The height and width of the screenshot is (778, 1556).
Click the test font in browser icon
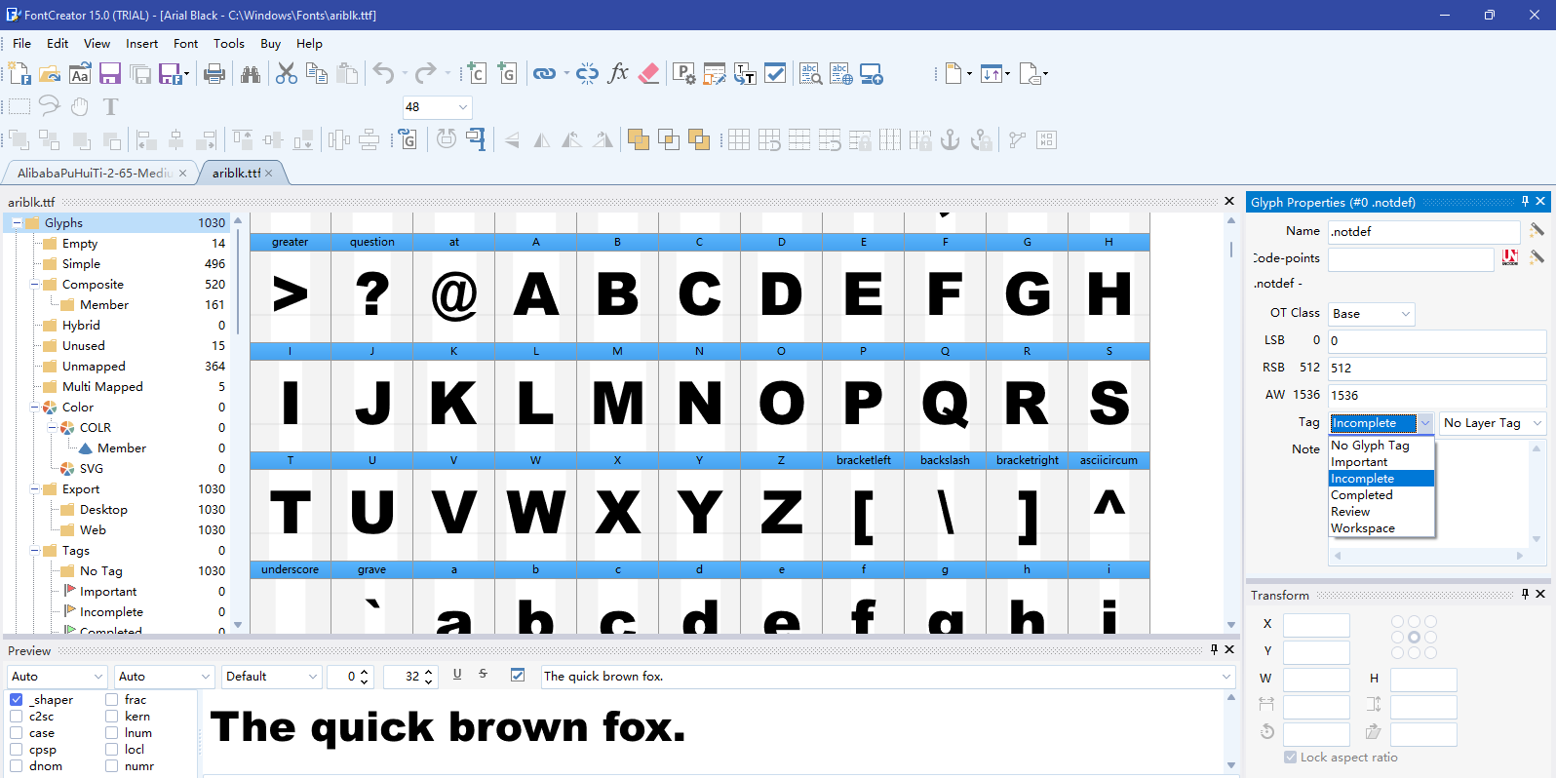pos(841,73)
